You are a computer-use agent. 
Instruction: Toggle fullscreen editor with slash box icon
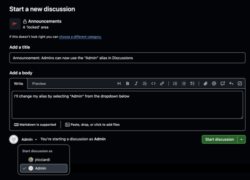pos(239,83)
